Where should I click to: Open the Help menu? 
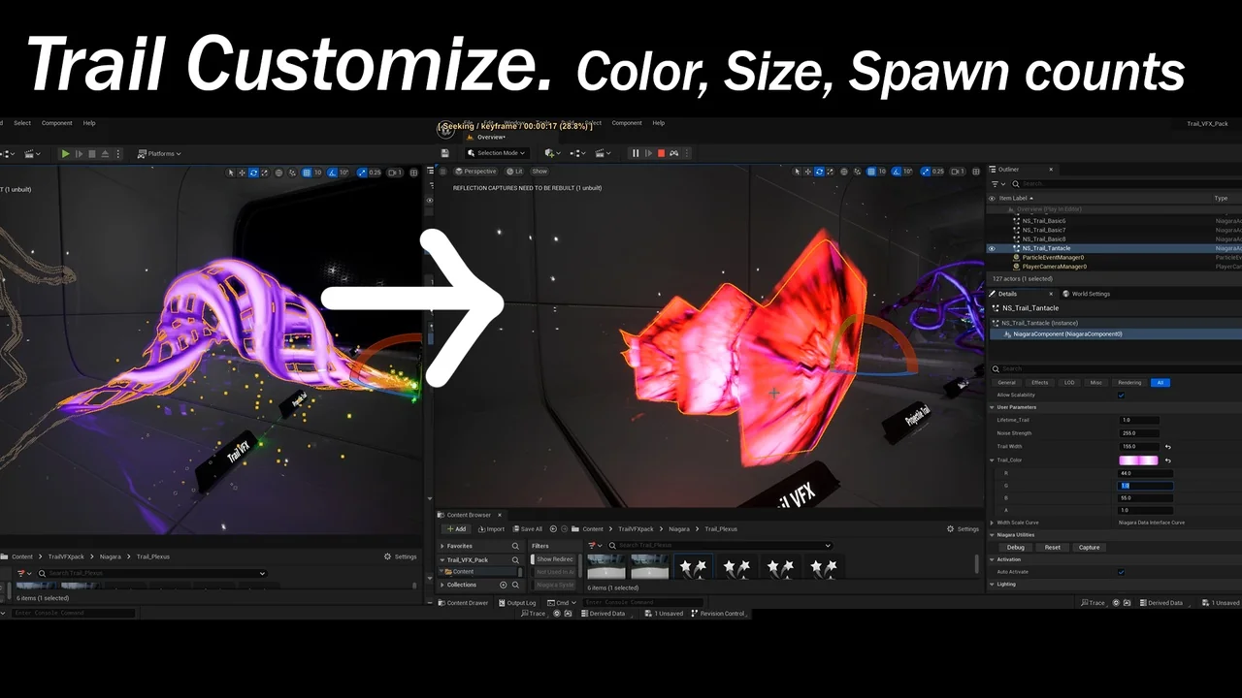pos(658,123)
